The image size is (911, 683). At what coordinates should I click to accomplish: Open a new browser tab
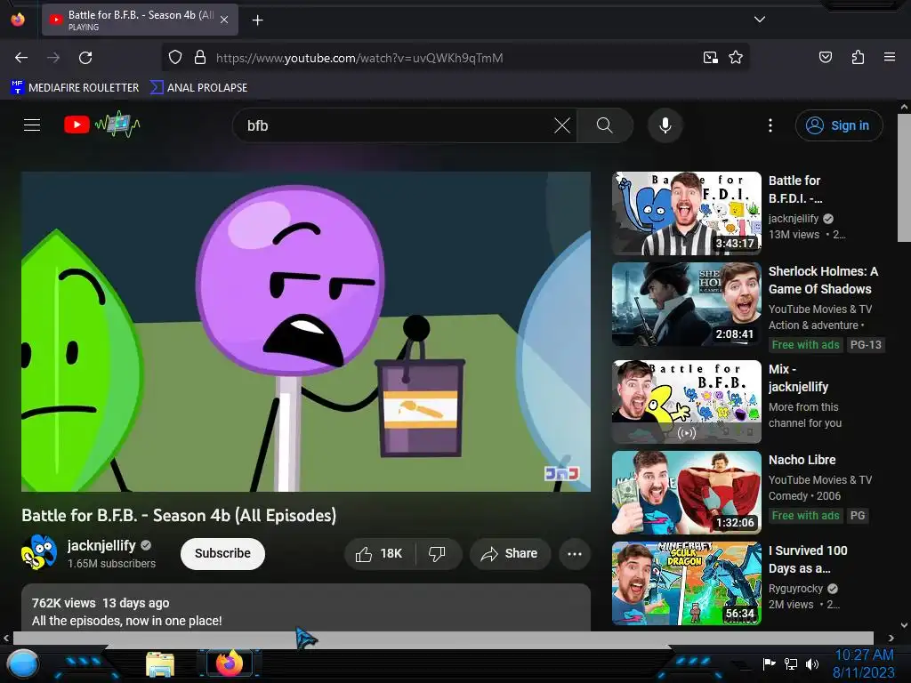point(257,20)
